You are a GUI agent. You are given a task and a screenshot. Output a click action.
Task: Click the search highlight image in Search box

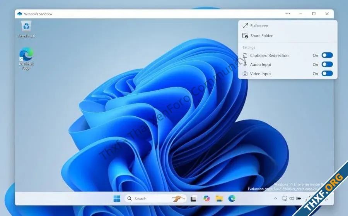[x=179, y=199]
